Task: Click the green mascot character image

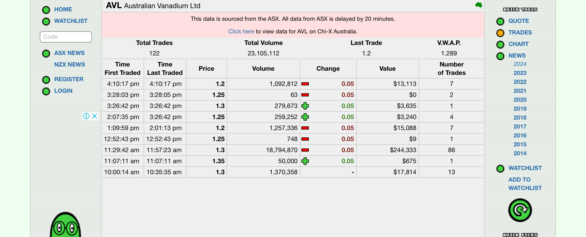Action: (x=65, y=225)
